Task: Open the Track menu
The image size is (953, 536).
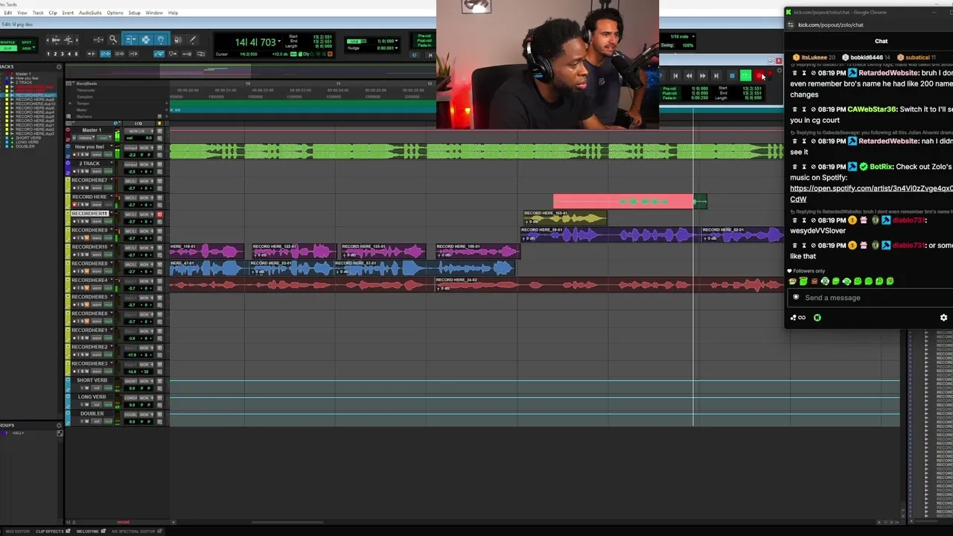Action: [38, 13]
